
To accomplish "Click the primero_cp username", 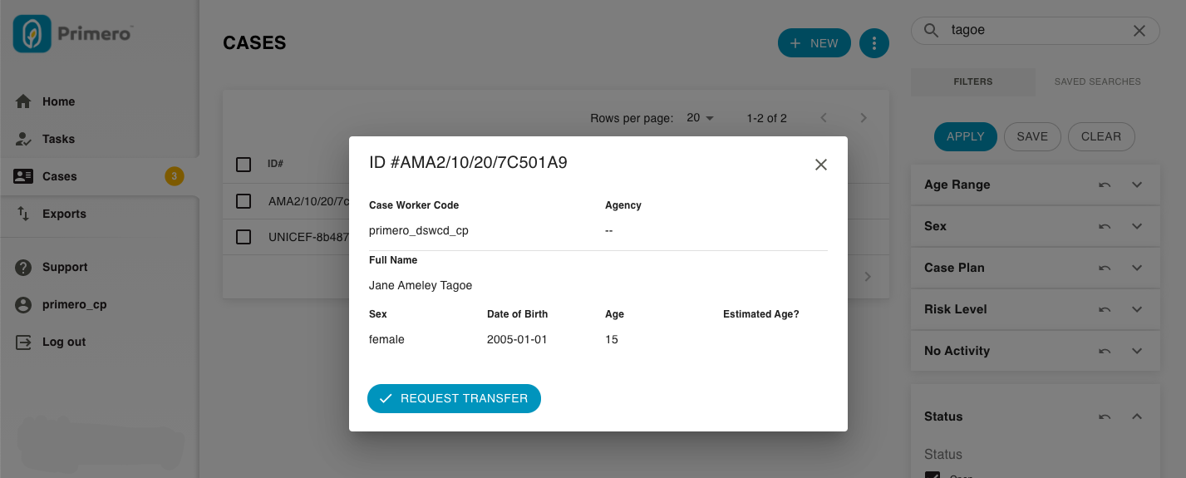I will pyautogui.click(x=75, y=304).
